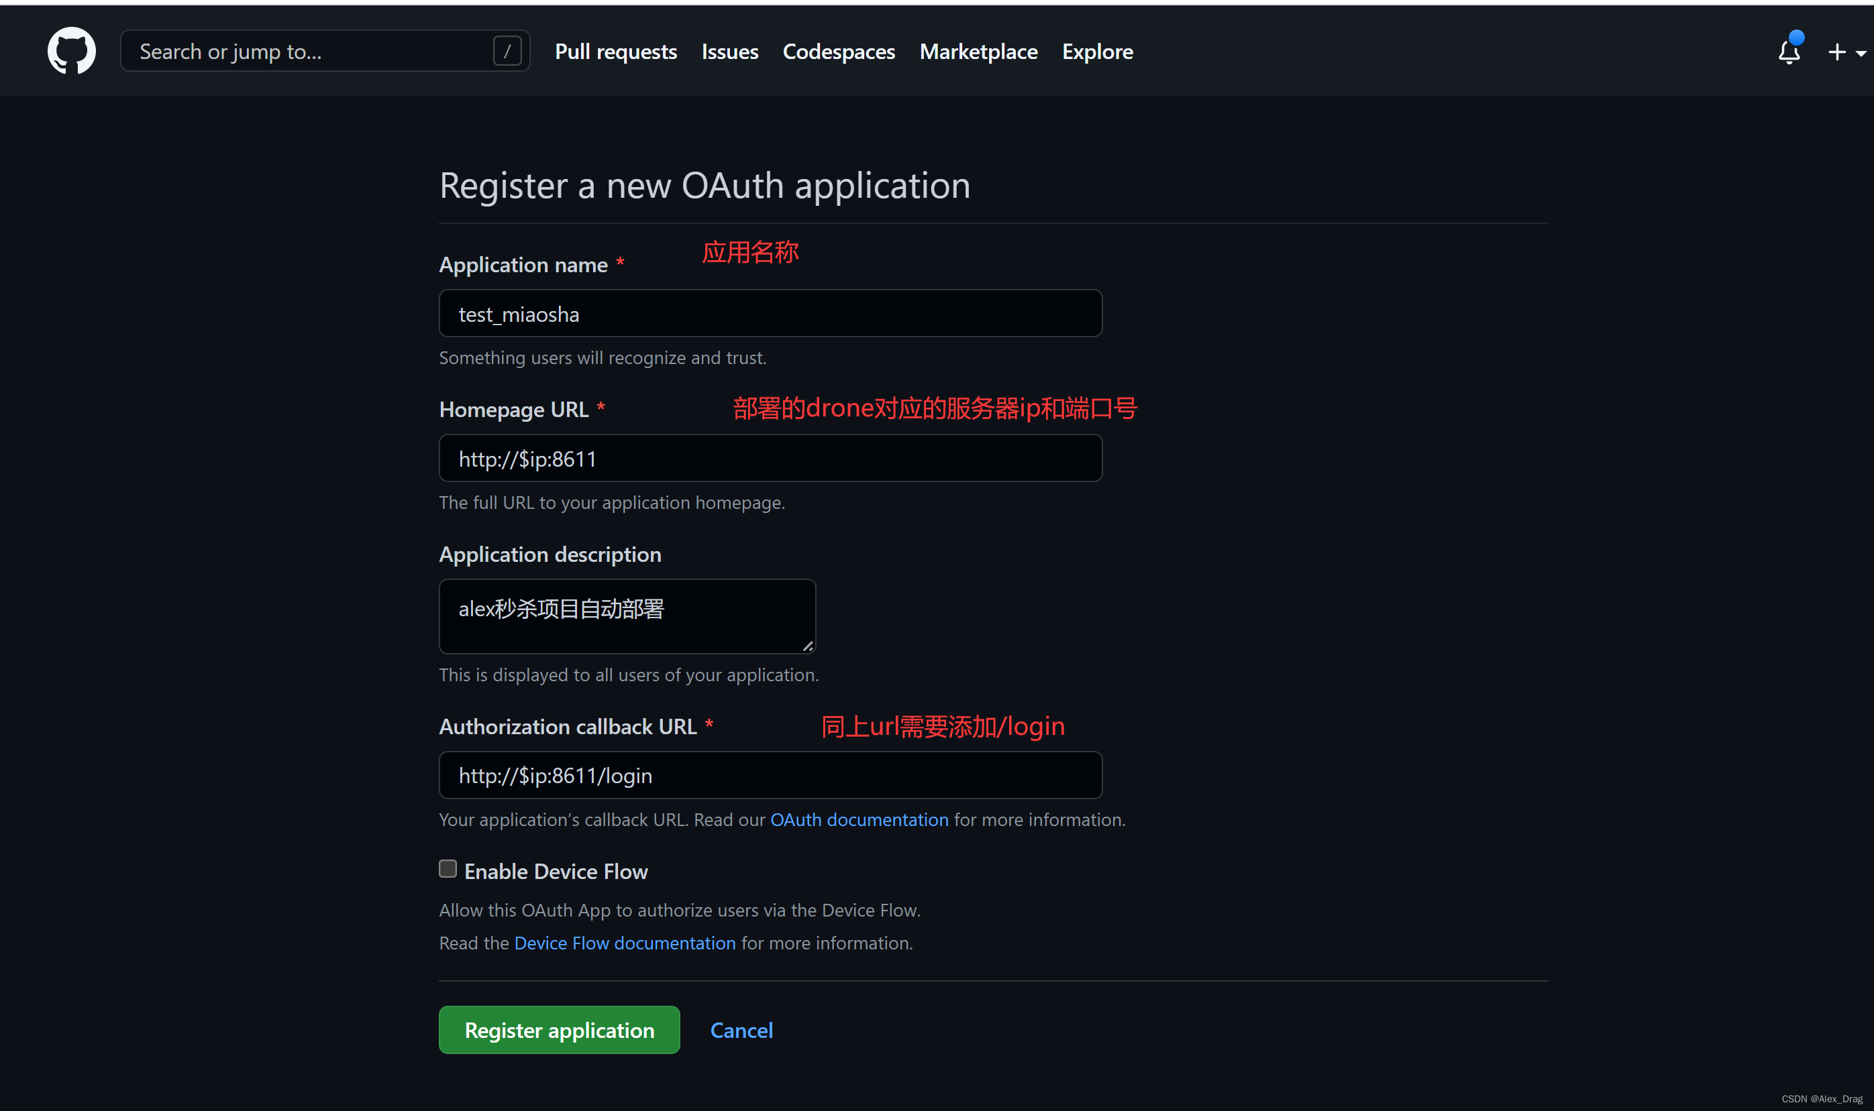Click the Enable Device Flow label text
The width and height of the screenshot is (1874, 1111).
(556, 872)
